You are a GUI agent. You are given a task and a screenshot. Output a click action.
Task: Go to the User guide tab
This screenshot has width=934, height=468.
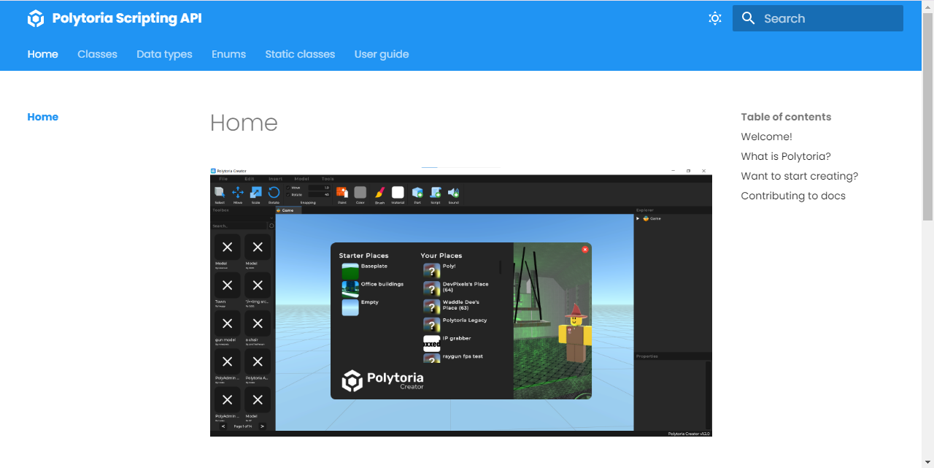tap(382, 54)
